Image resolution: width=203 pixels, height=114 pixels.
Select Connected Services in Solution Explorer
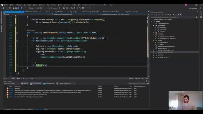(163, 23)
